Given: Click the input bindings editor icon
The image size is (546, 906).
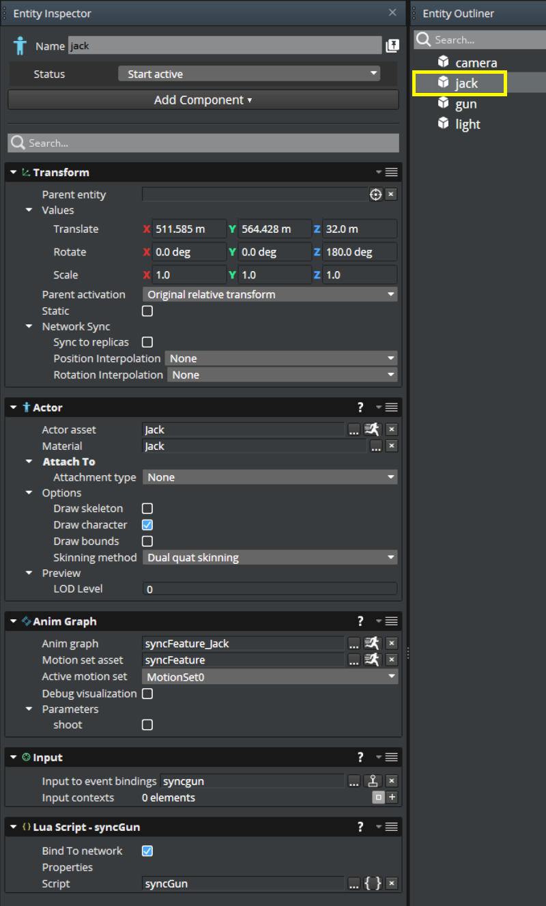Looking at the screenshot, I should pyautogui.click(x=373, y=781).
